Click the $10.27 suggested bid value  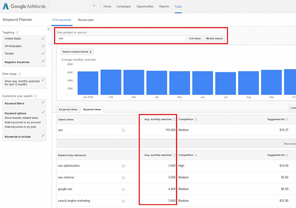pos(284,130)
